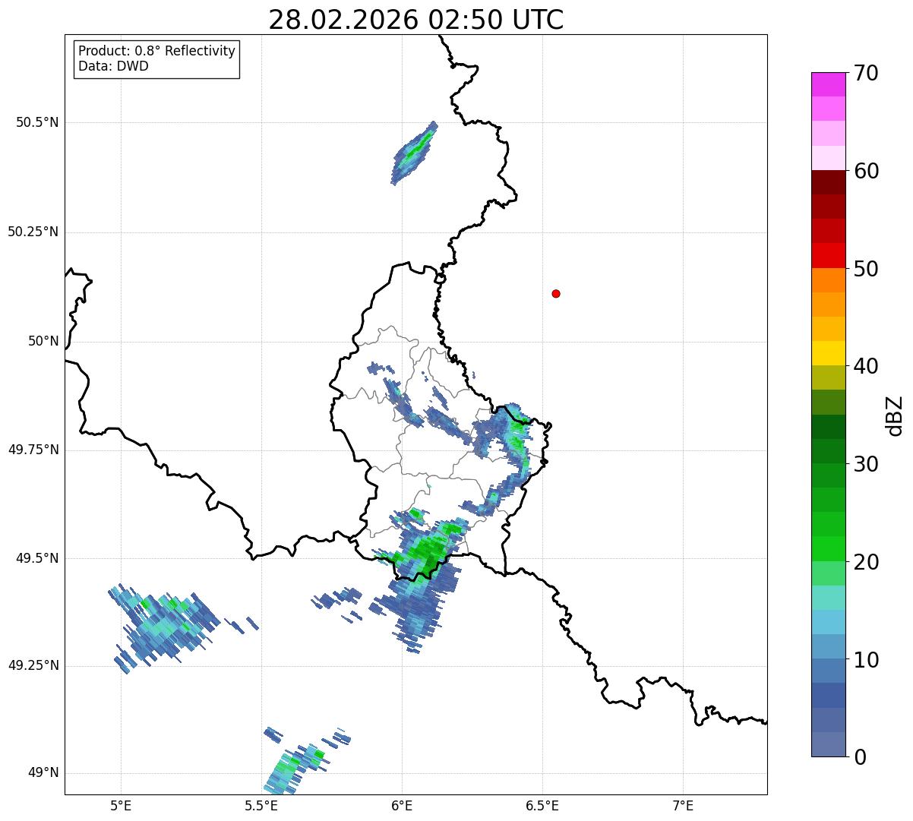Click the latitude label "50°N"

(x=43, y=341)
